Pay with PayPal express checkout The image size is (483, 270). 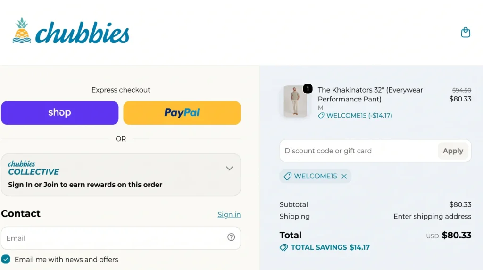(x=182, y=113)
